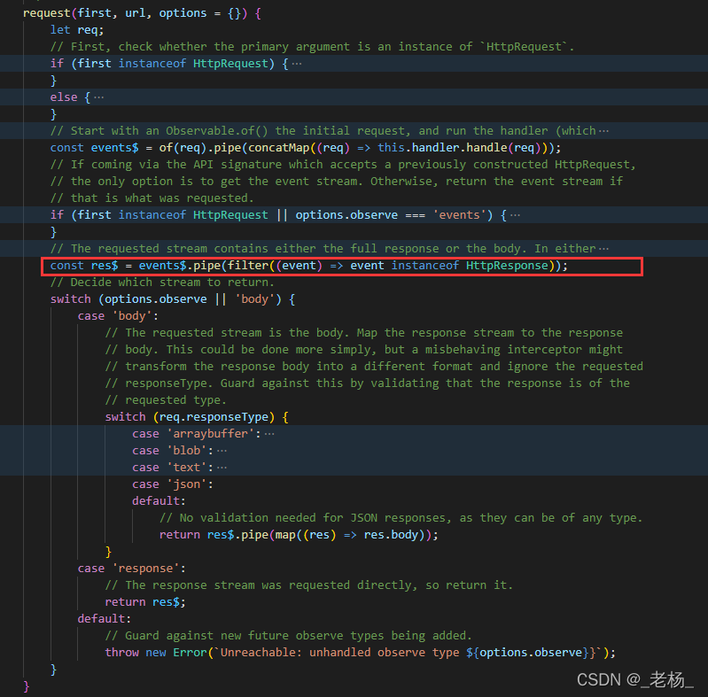Click 'responseType. Guard against this' comment line
The width and height of the screenshot is (708, 697).
click(367, 383)
